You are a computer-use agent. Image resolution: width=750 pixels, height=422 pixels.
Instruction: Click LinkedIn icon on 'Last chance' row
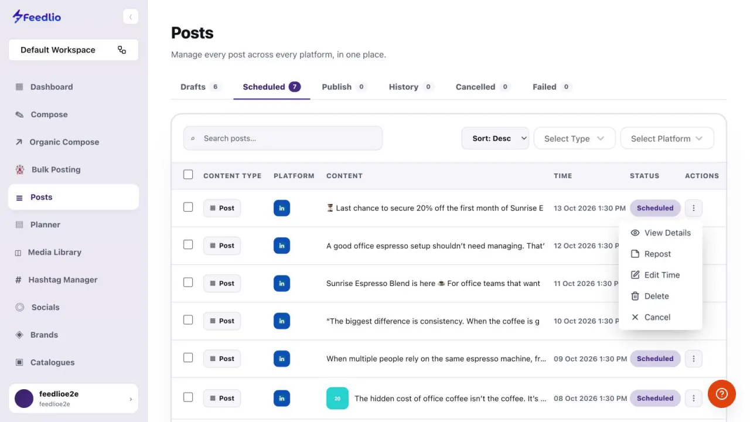point(282,208)
